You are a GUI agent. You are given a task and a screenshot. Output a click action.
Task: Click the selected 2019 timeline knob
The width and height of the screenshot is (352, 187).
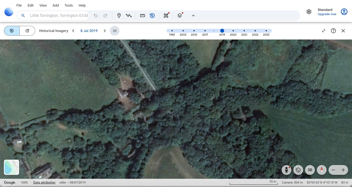click(x=222, y=31)
